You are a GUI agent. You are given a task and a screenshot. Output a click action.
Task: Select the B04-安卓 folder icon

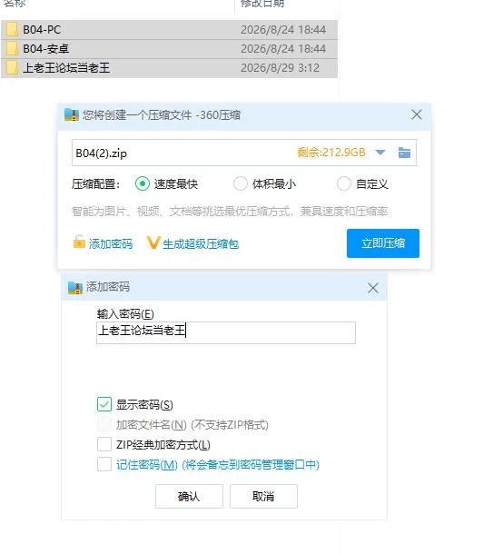click(12, 49)
